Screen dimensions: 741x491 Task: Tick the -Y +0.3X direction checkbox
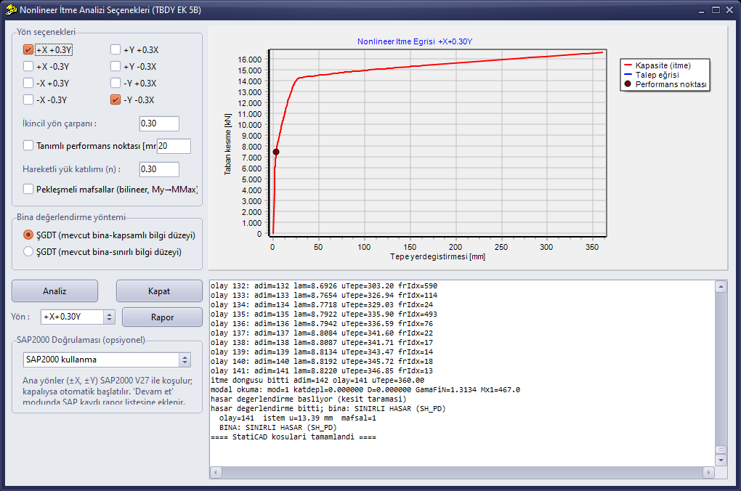coord(116,84)
